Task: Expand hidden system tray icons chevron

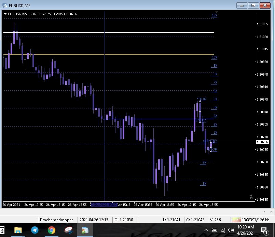Action: point(206,230)
